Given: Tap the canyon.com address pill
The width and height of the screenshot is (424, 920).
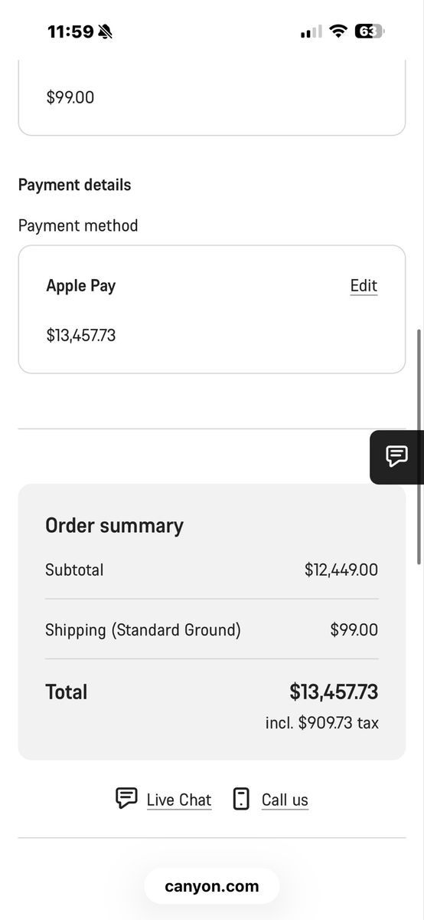Looking at the screenshot, I should click(212, 886).
